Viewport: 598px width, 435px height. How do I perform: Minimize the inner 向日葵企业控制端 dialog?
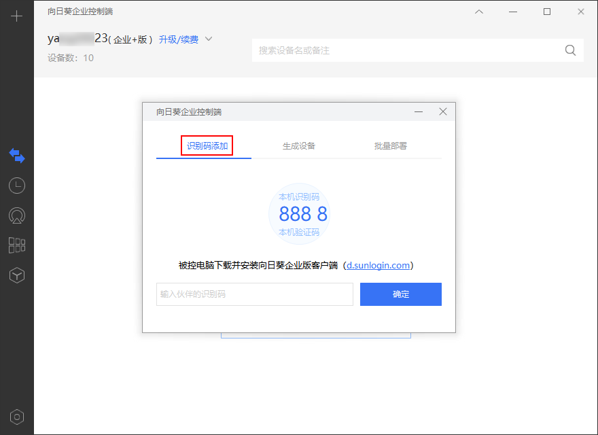[419, 111]
